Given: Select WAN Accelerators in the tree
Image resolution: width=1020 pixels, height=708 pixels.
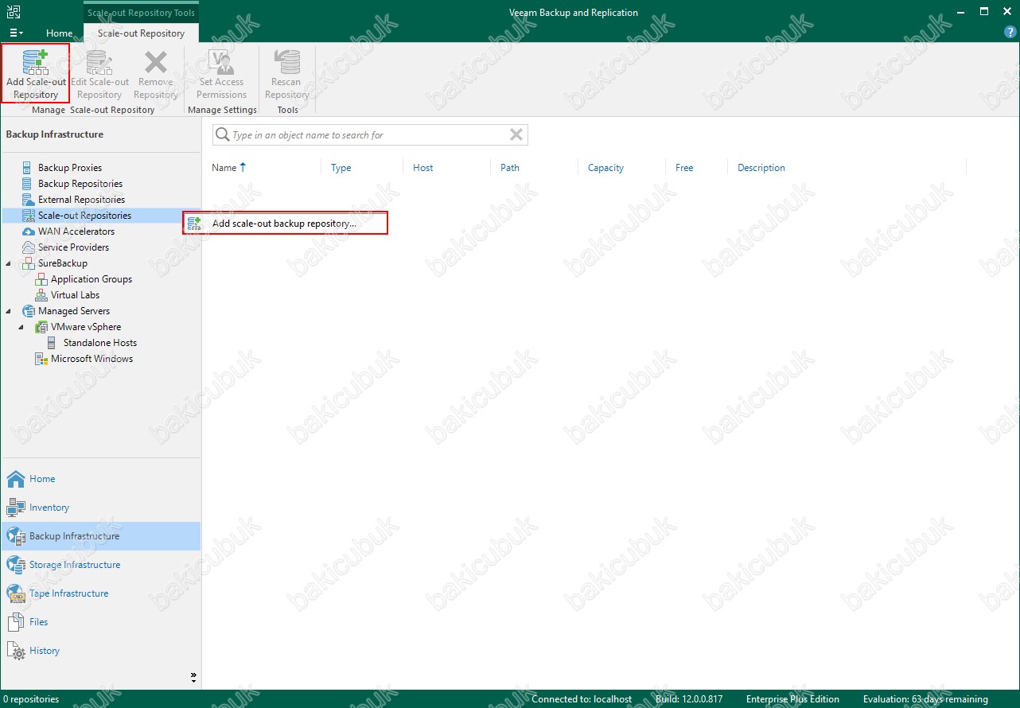Looking at the screenshot, I should coord(76,231).
